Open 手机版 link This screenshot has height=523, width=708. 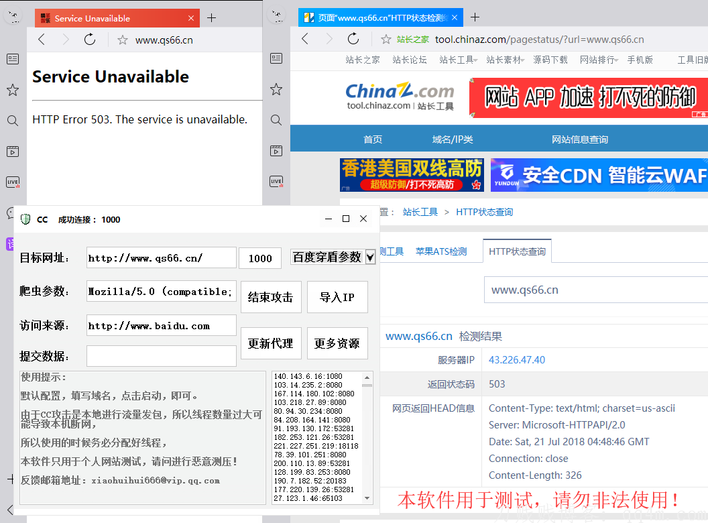[640, 60]
